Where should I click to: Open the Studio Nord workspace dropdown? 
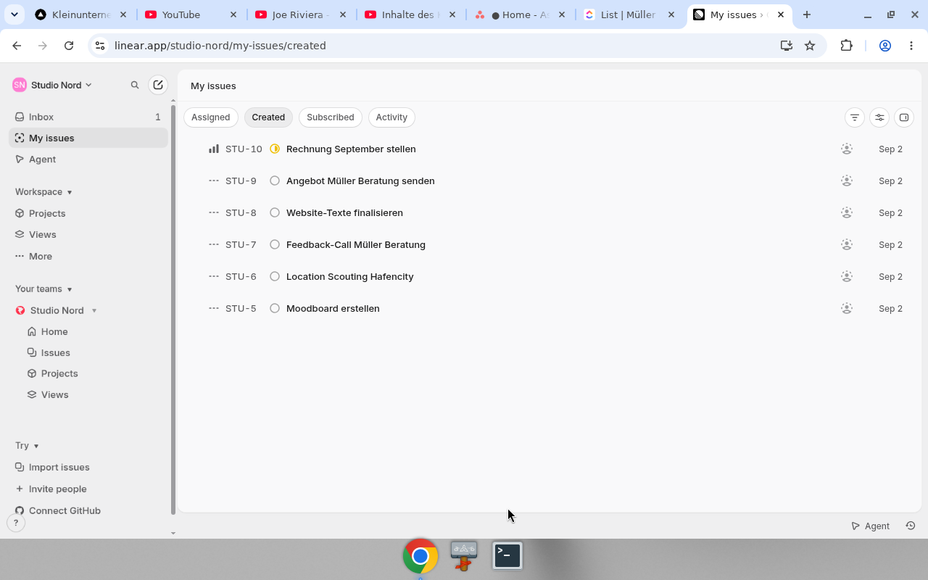(x=53, y=85)
